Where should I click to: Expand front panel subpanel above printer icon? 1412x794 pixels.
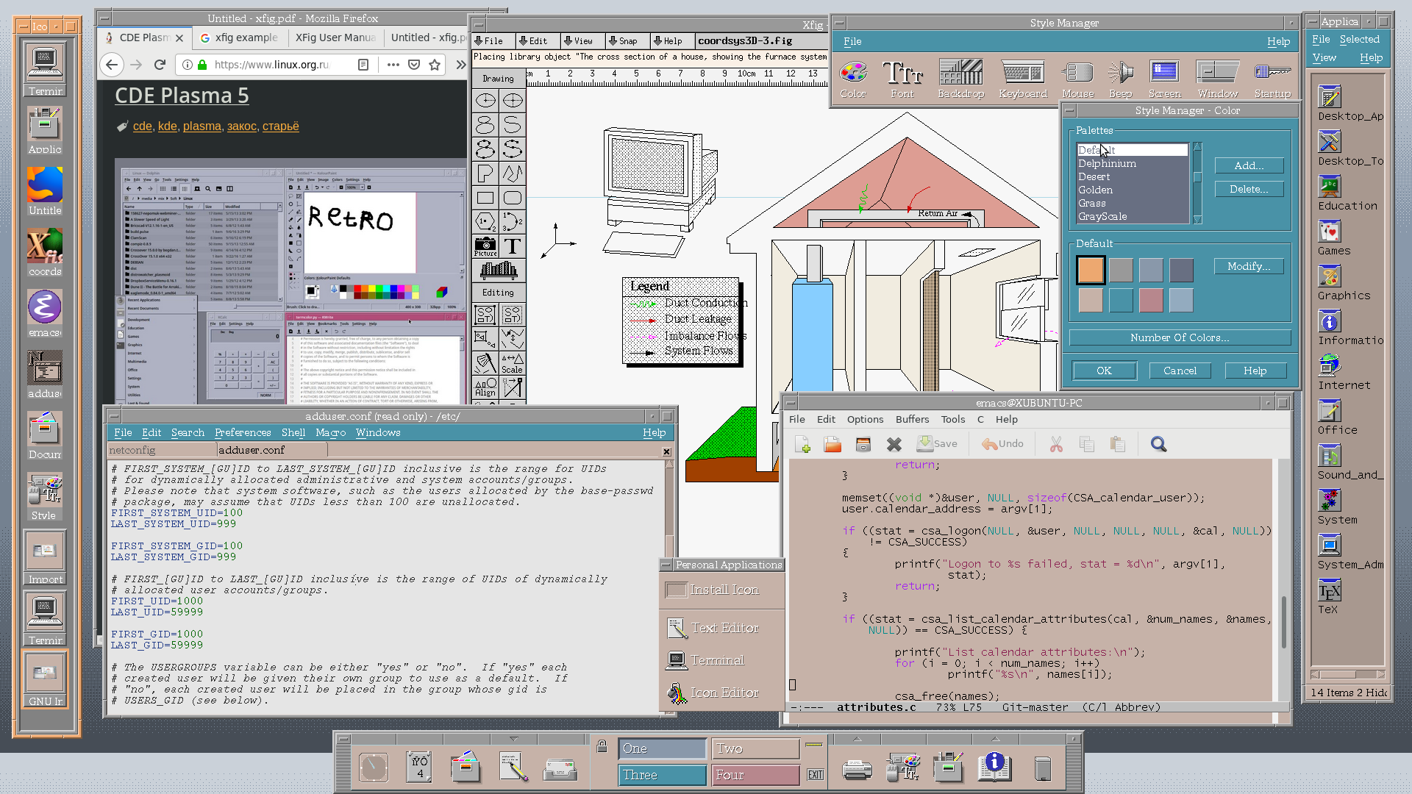coord(857,739)
